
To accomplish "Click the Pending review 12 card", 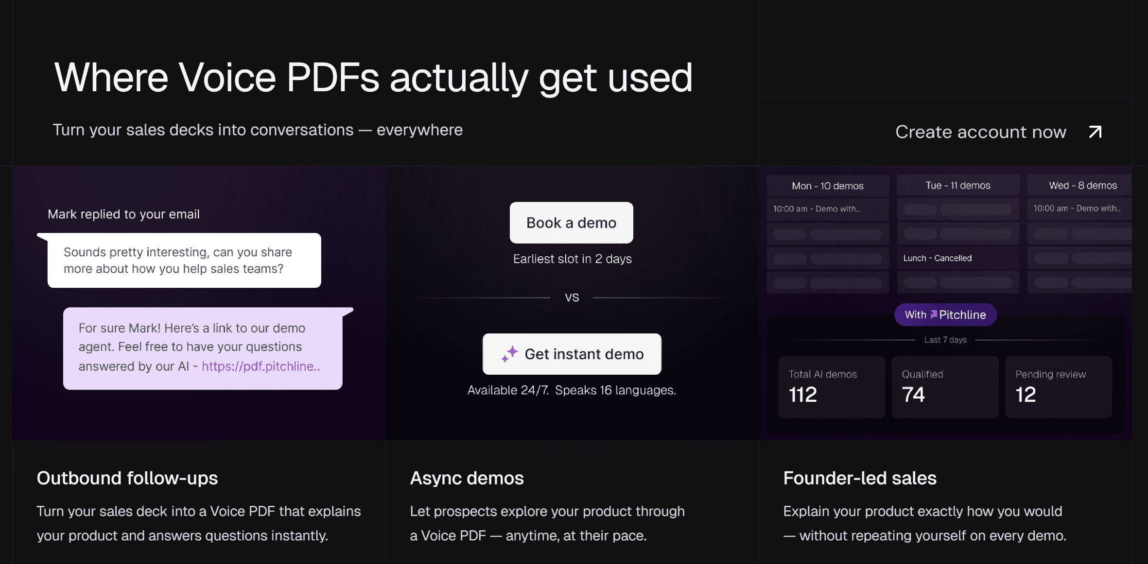I will click(x=1058, y=387).
